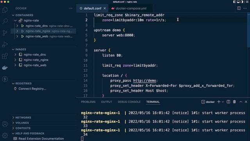Switch to the PROBLEMS panel tab
Image resolution: width=250 pixels, height=141 pixels.
click(x=88, y=102)
